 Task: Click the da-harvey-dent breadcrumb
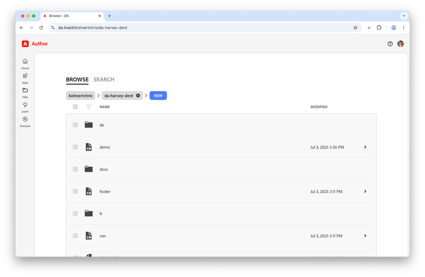point(119,95)
